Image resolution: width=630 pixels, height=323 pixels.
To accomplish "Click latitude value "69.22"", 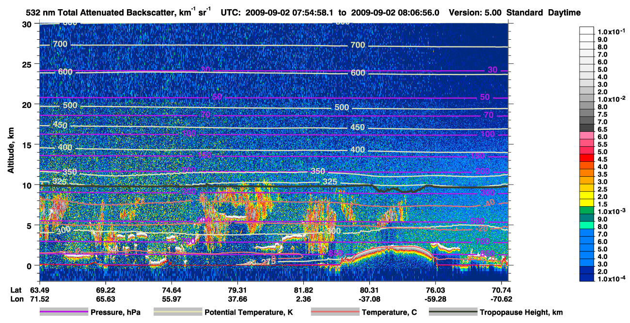I will (106, 290).
